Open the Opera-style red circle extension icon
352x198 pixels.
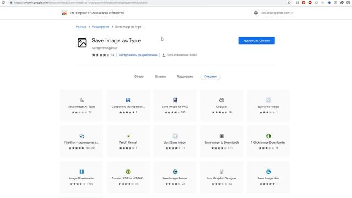[x=304, y=3]
